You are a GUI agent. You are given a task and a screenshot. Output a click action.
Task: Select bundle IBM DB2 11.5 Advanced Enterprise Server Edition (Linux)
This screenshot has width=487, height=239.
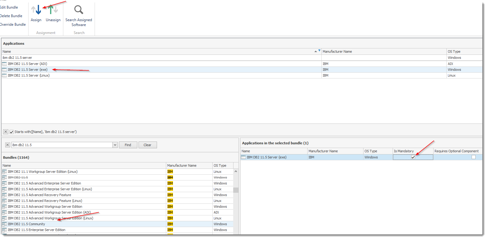coord(117,189)
